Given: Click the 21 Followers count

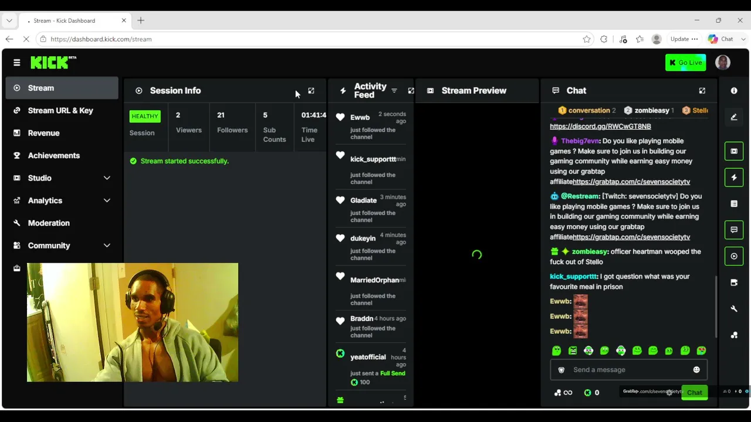Looking at the screenshot, I should (232, 122).
